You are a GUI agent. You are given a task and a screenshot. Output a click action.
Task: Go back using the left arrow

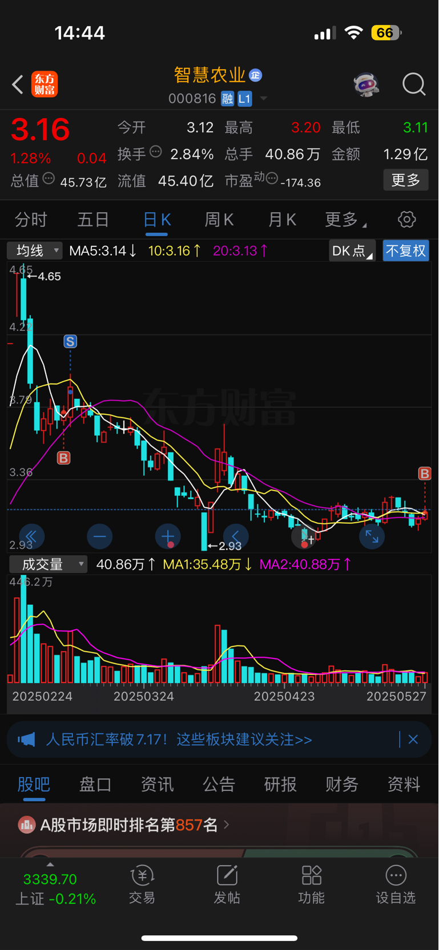click(18, 84)
